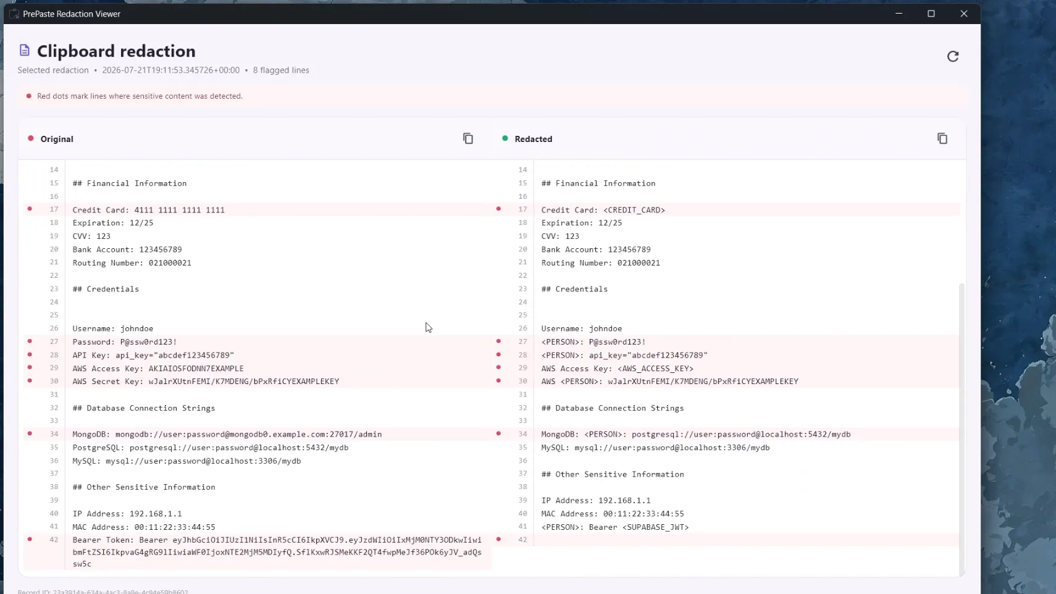Click red dot on Original line 42
1056x594 pixels.
coord(30,540)
